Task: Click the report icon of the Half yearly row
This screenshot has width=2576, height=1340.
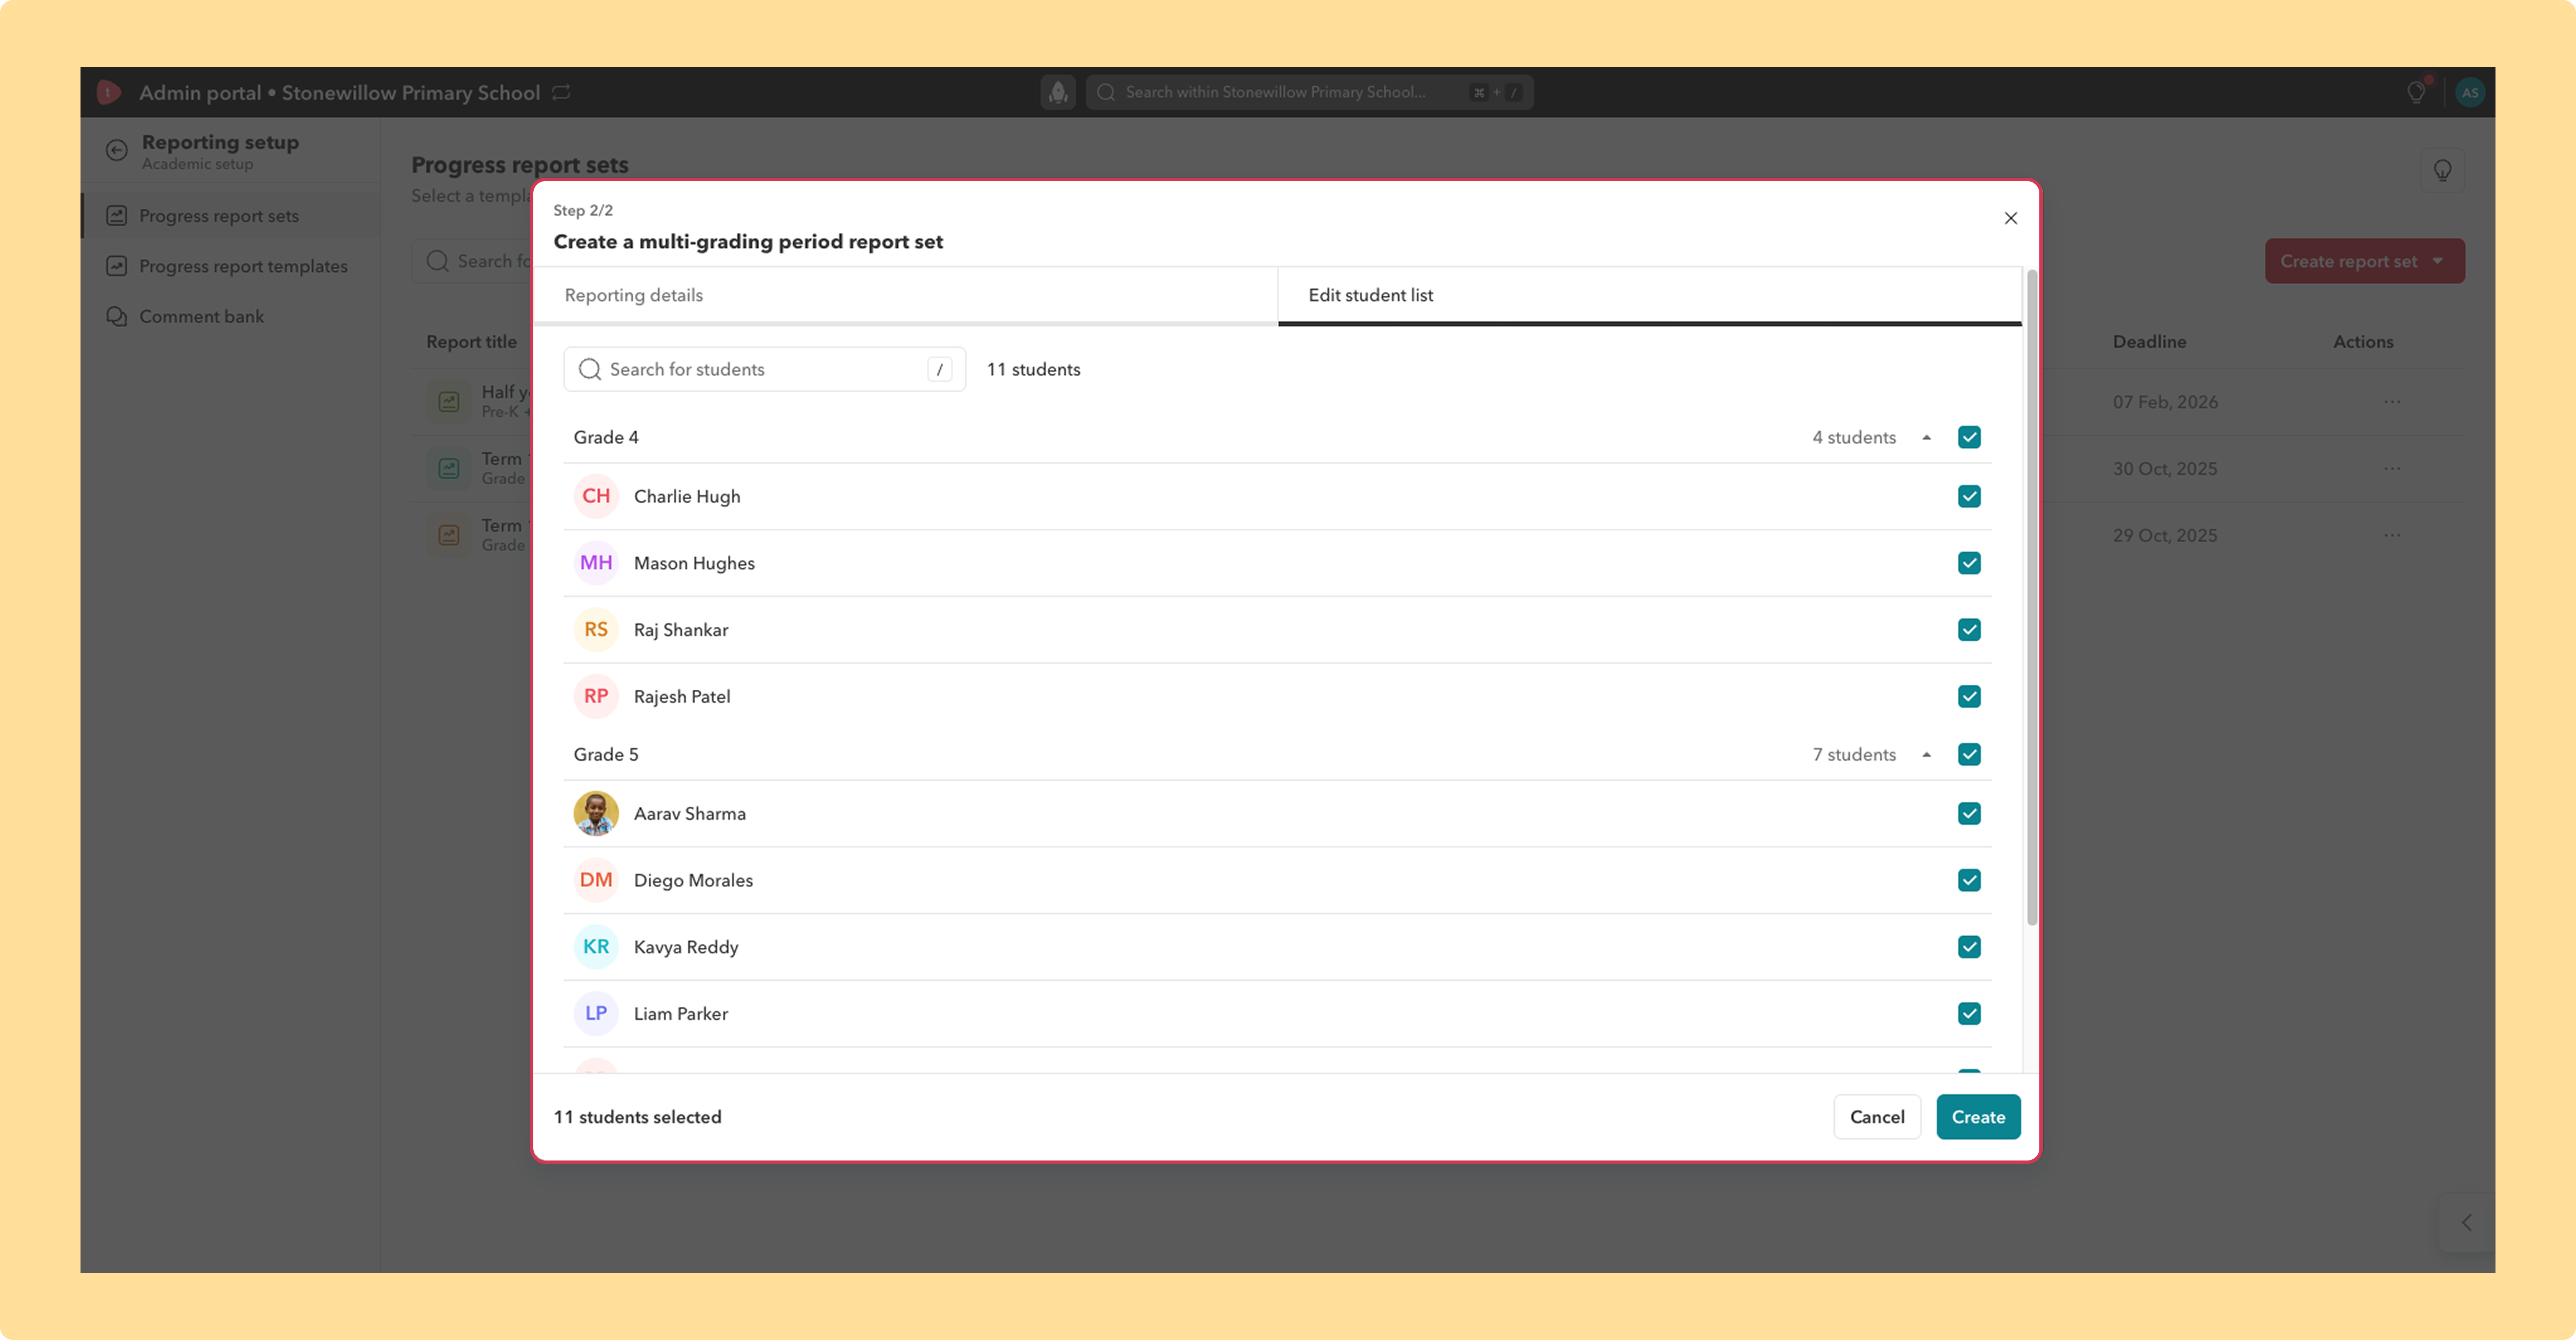Action: coord(449,402)
